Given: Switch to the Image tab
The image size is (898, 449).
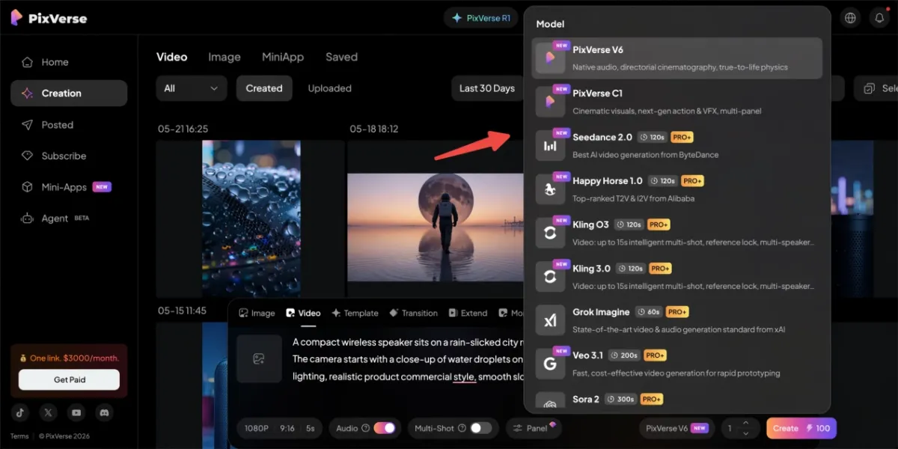Looking at the screenshot, I should coord(224,57).
